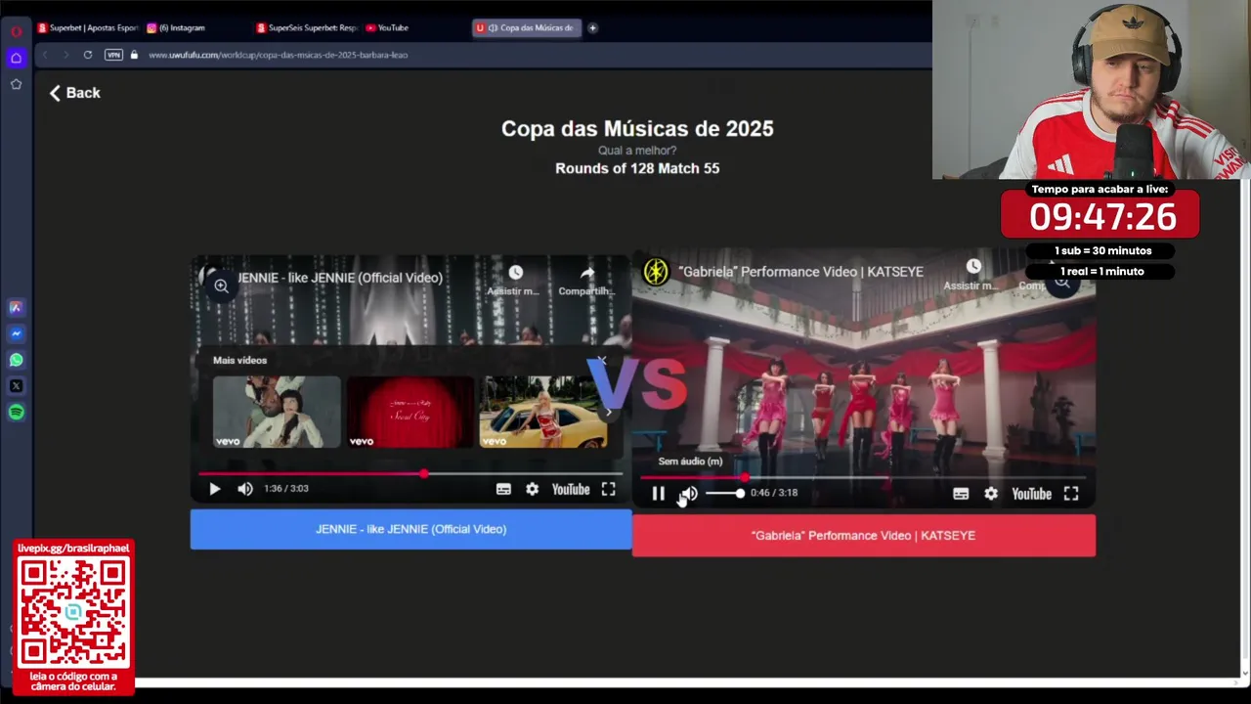This screenshot has height=704, width=1251.
Task: Mute the JENNIE video audio
Action: [245, 489]
